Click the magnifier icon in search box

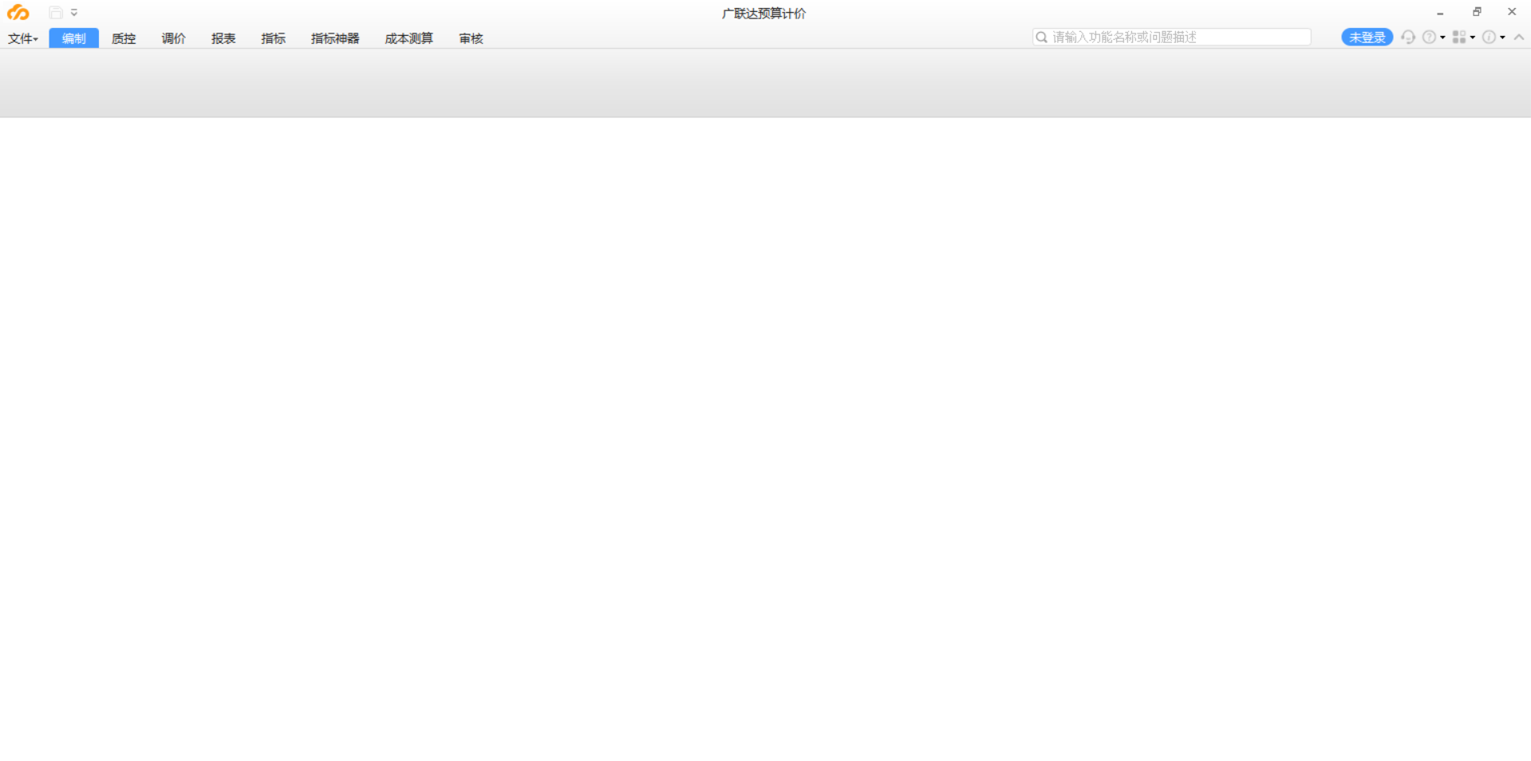coord(1041,37)
